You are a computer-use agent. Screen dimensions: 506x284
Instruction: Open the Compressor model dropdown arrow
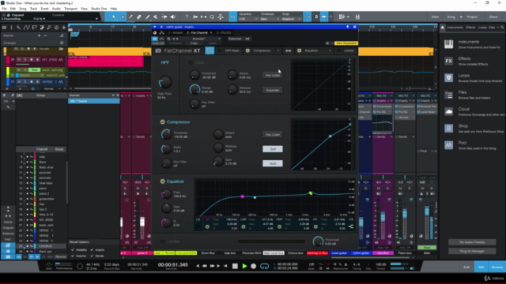[x=278, y=50]
